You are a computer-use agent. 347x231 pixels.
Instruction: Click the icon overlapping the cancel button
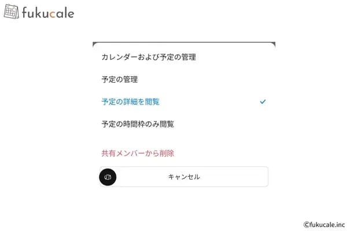pyautogui.click(x=108, y=177)
